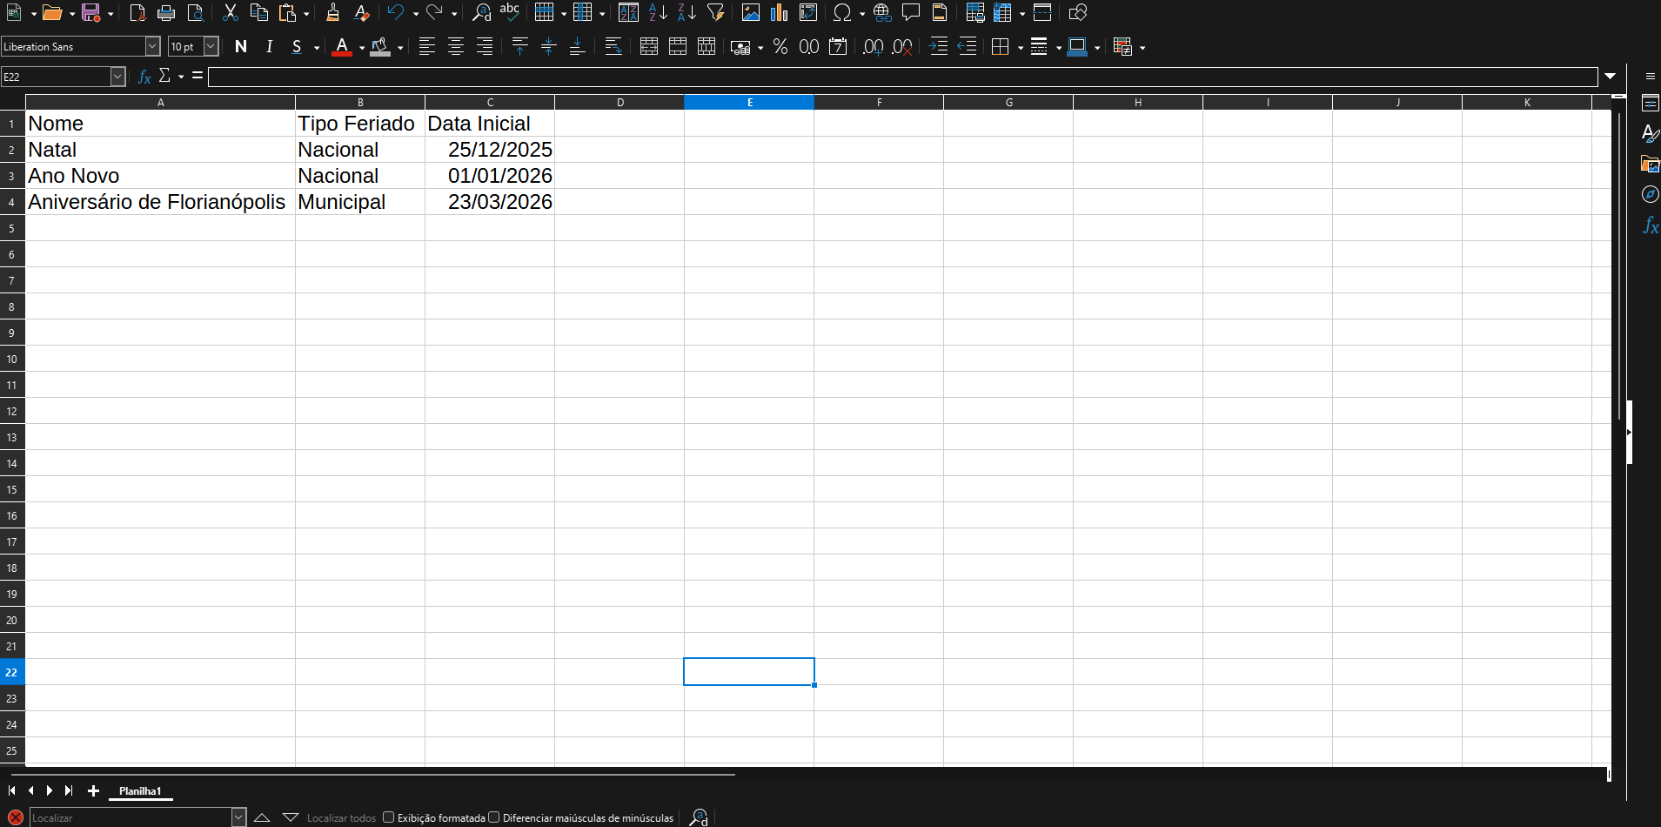Image resolution: width=1661 pixels, height=827 pixels.
Task: Click the Localizar search field
Action: (x=131, y=817)
